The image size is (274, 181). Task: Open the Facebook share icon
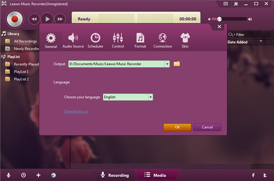[253, 175]
